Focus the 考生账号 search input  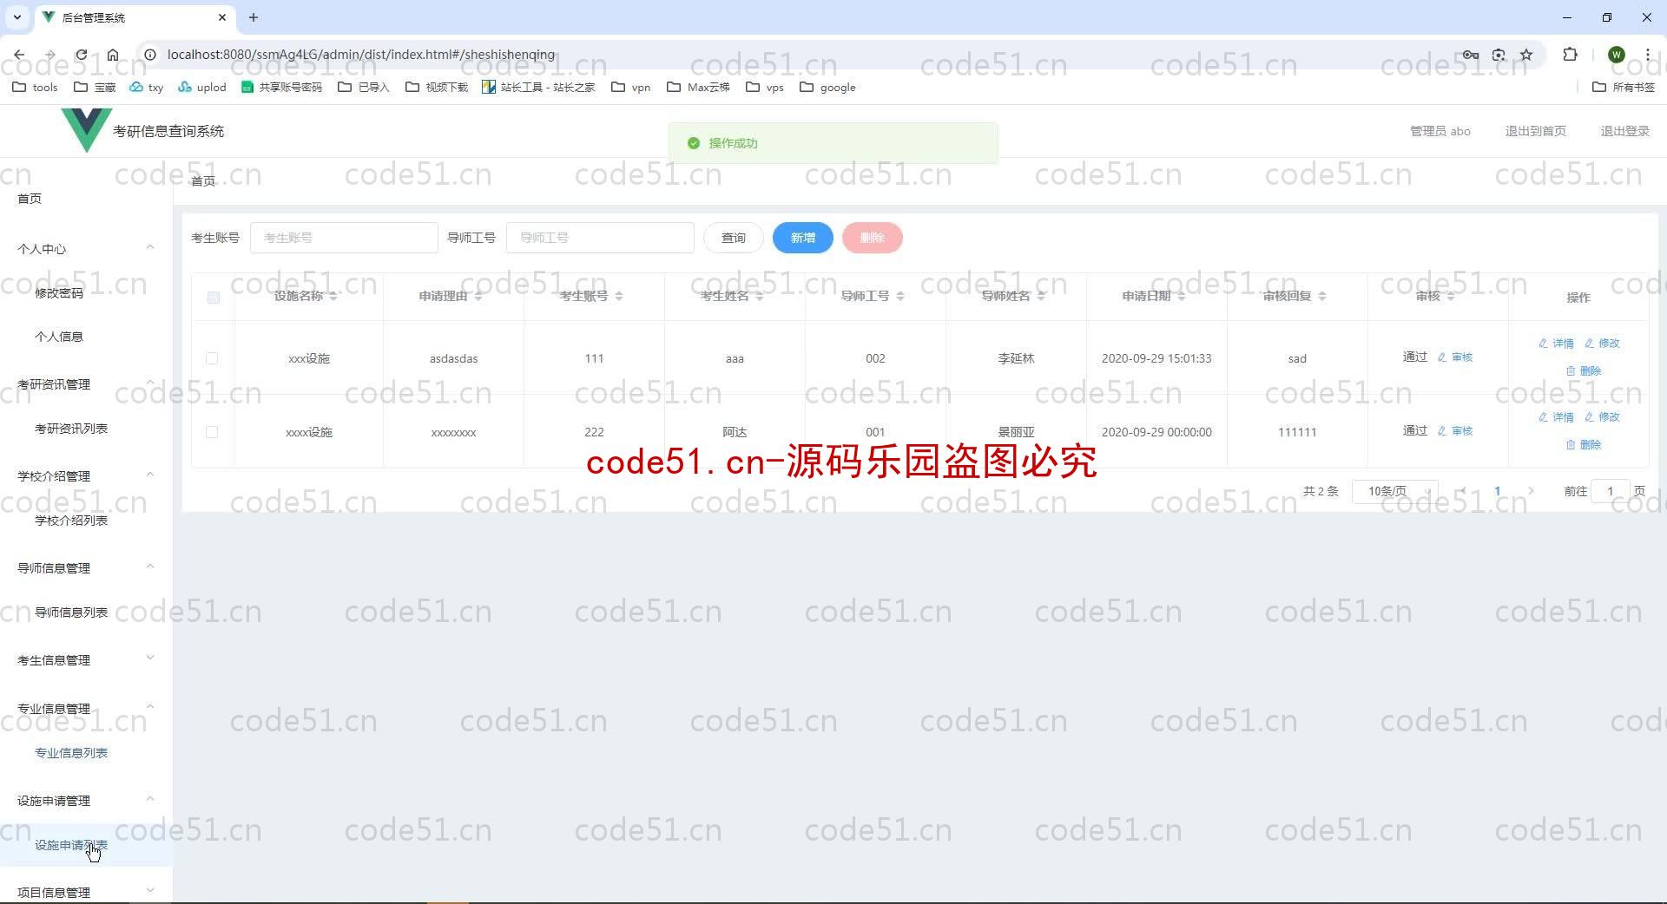tap(344, 238)
